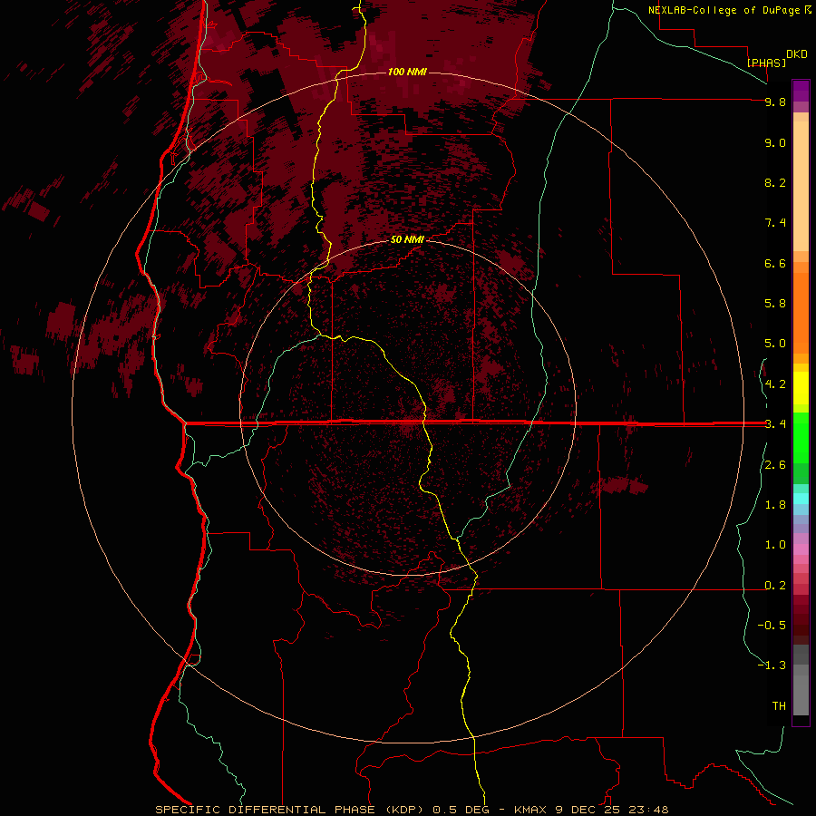Image resolution: width=816 pixels, height=816 pixels.
Task: Click the NEXLAB-College of DuPage credit text
Action: pyautogui.click(x=724, y=10)
